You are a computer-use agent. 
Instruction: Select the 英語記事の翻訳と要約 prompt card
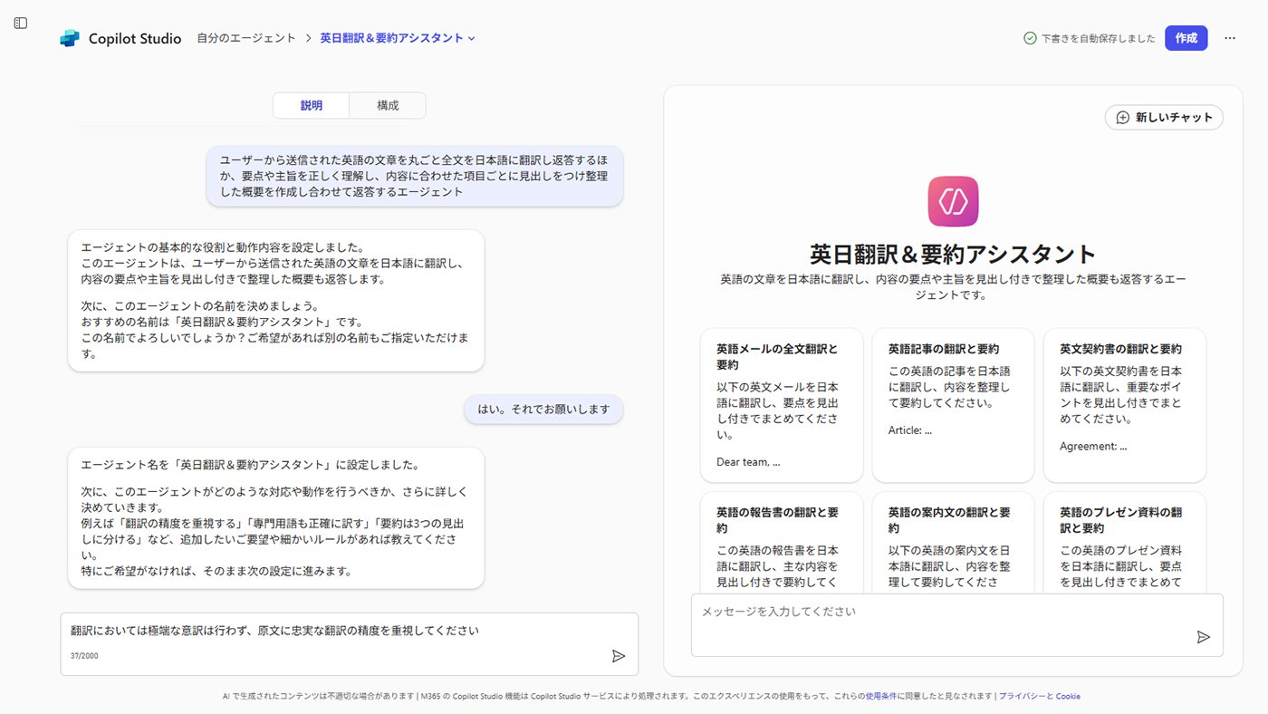tap(953, 405)
